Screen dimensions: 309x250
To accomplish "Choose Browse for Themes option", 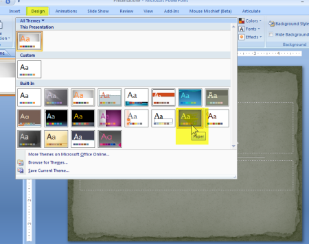I will [48, 162].
